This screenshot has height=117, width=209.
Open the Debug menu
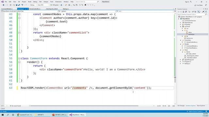point(35,2)
